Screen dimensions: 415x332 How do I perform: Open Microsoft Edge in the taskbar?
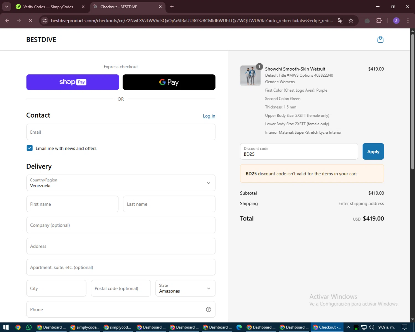click(x=239, y=327)
